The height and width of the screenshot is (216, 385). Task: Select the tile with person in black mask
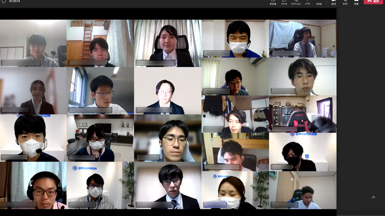(x=303, y=152)
